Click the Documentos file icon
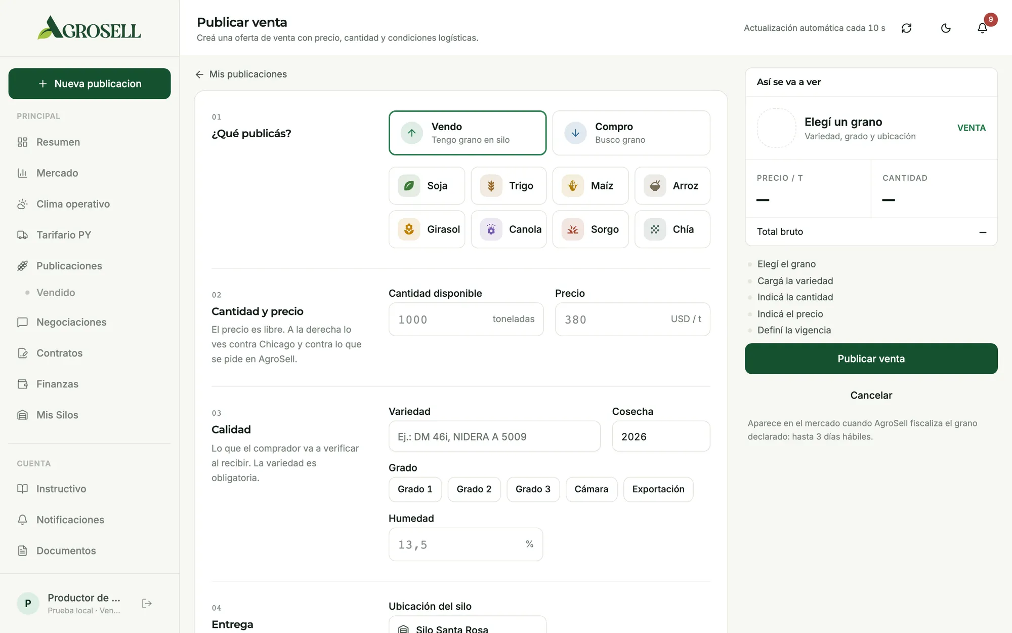Viewport: 1012px width, 633px height. coord(22,550)
